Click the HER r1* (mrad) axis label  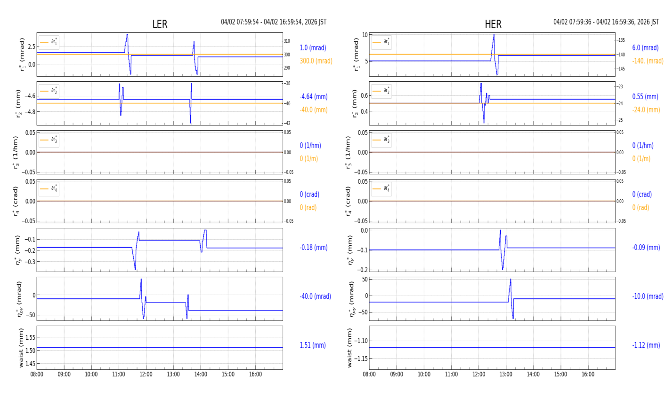click(356, 55)
